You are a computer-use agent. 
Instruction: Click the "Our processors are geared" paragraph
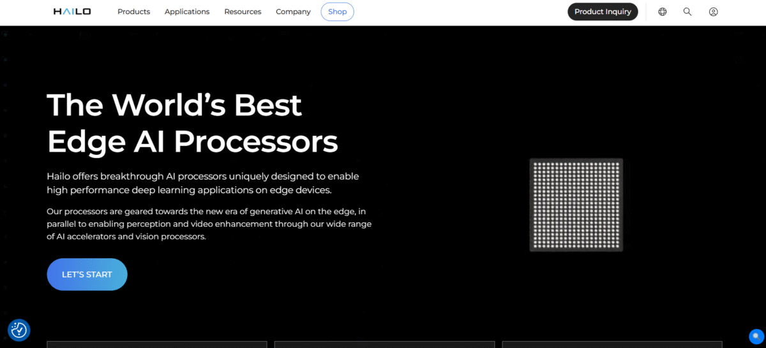[209, 224]
